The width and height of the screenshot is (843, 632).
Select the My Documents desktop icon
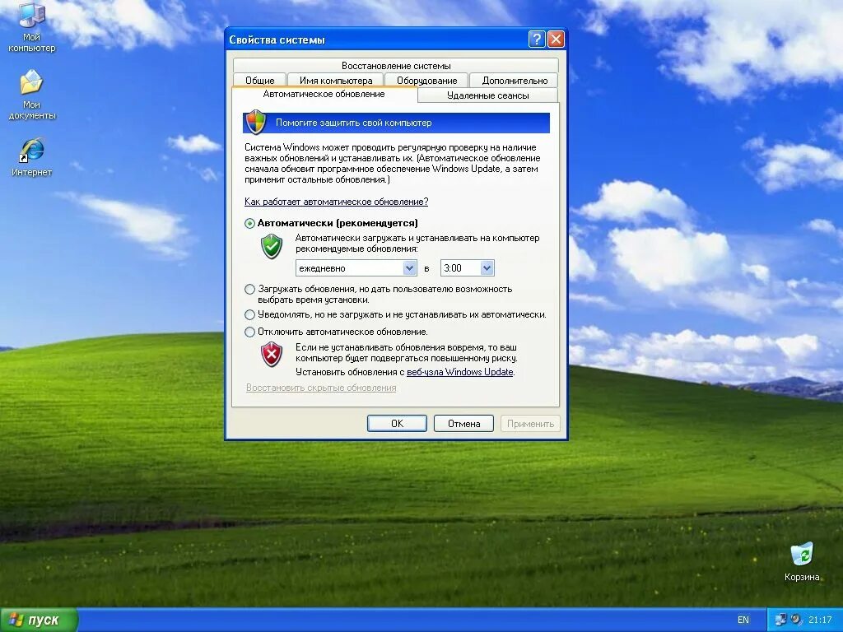[32, 95]
